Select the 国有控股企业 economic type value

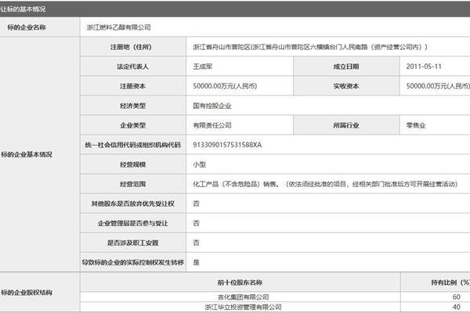pos(216,106)
